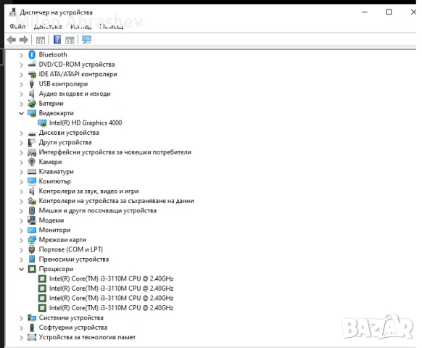422x348 pixels.
Task: Expand the Монитори category
Action: (21, 231)
